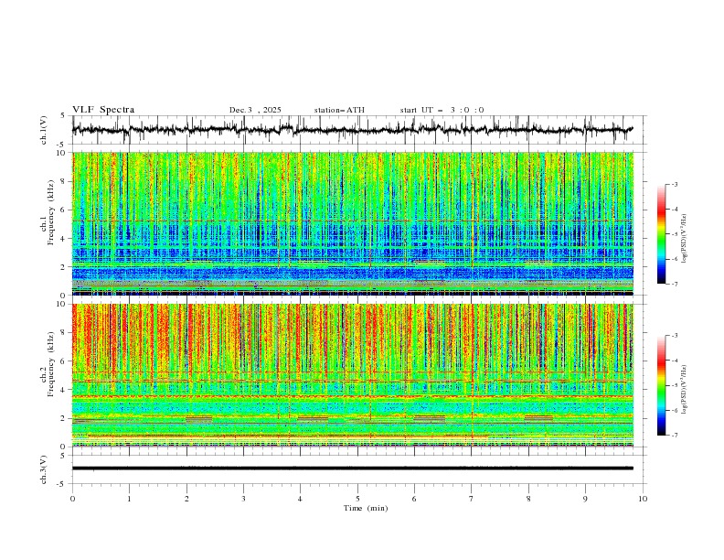Select the "ch.3(V)" axis label
The height and width of the screenshot is (560, 724).
tap(44, 469)
